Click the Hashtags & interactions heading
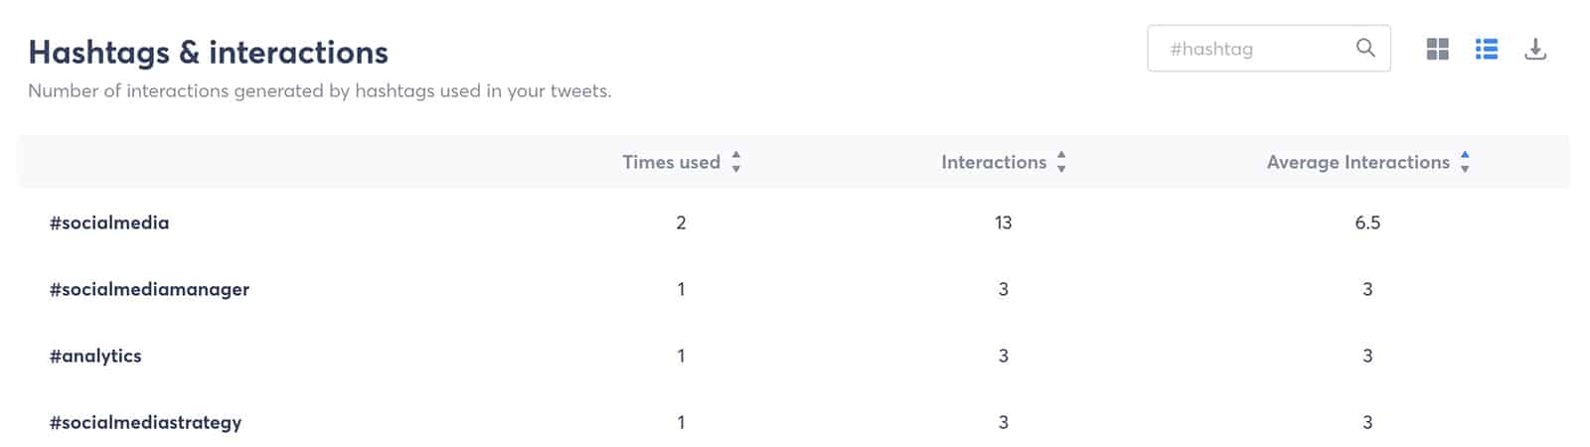1590x447 pixels. (209, 52)
